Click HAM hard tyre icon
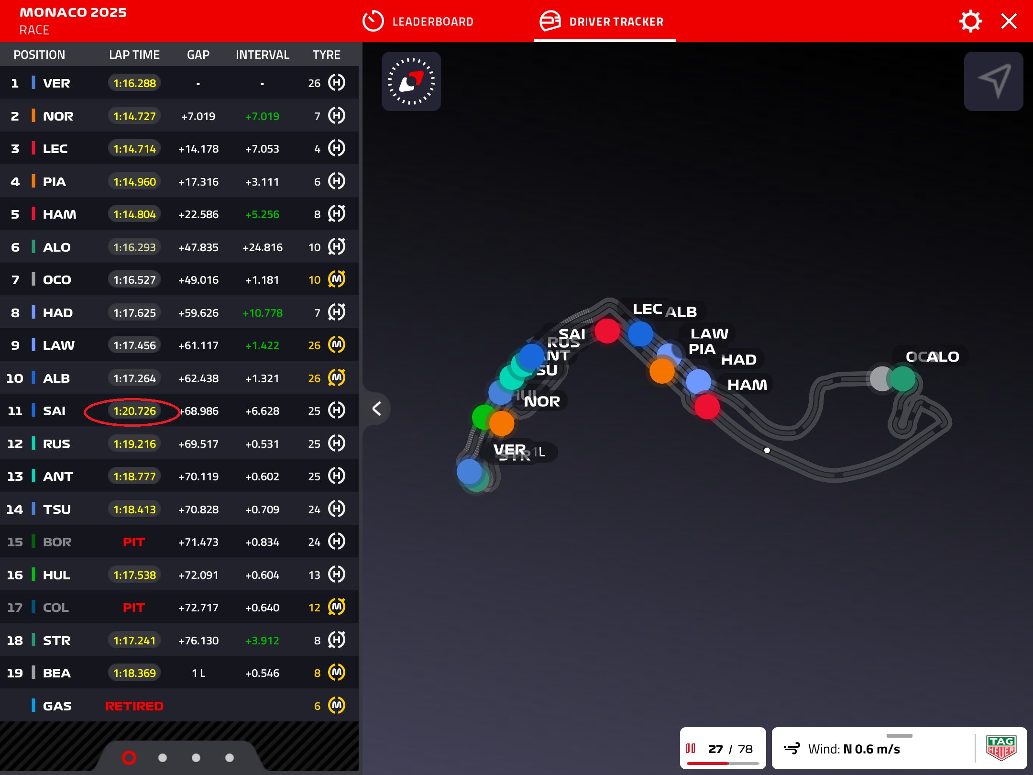Screen dimensions: 1033x775 pyautogui.click(x=337, y=214)
